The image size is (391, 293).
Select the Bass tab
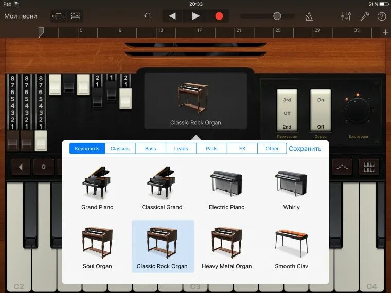pos(150,149)
